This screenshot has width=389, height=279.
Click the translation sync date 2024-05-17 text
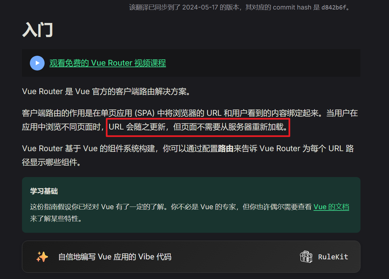click(200, 8)
